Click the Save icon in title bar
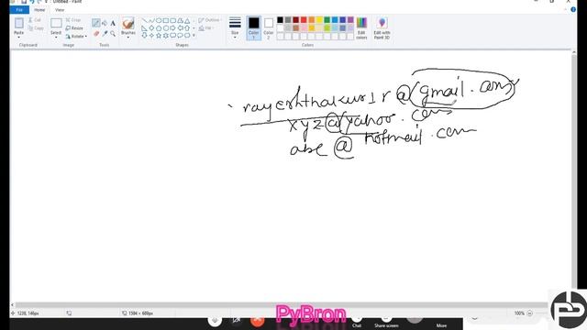This screenshot has width=587, height=330. tap(24, 2)
